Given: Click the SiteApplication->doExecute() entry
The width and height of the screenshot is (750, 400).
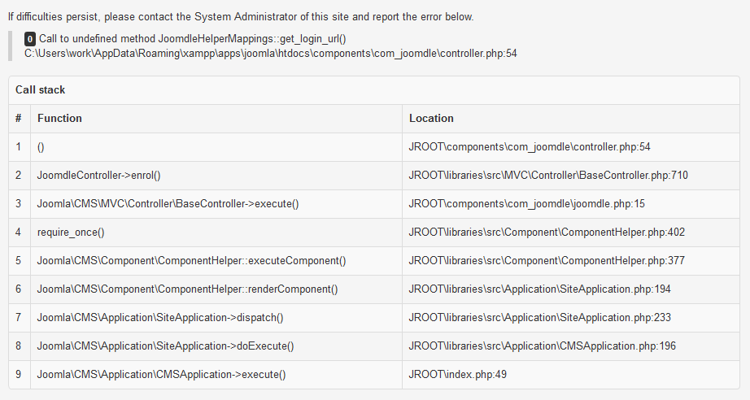Looking at the screenshot, I should pos(165,346).
